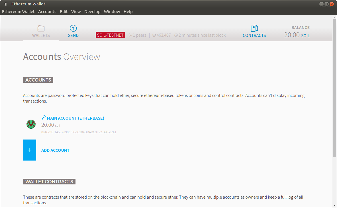Go to the CONTRACTS tab label
This screenshot has width=337, height=208.
pos(254,36)
